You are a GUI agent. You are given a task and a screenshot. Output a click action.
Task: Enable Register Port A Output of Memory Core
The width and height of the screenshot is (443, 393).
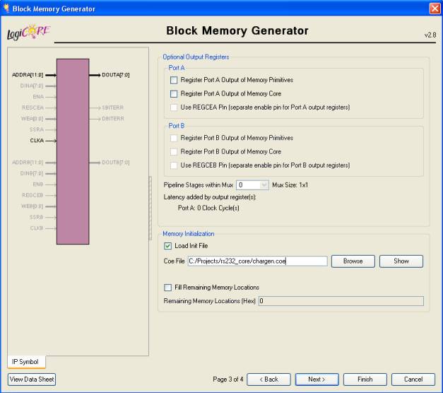coord(174,93)
